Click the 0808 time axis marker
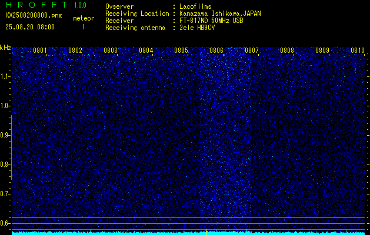The height and width of the screenshot is (235, 370). click(287, 51)
